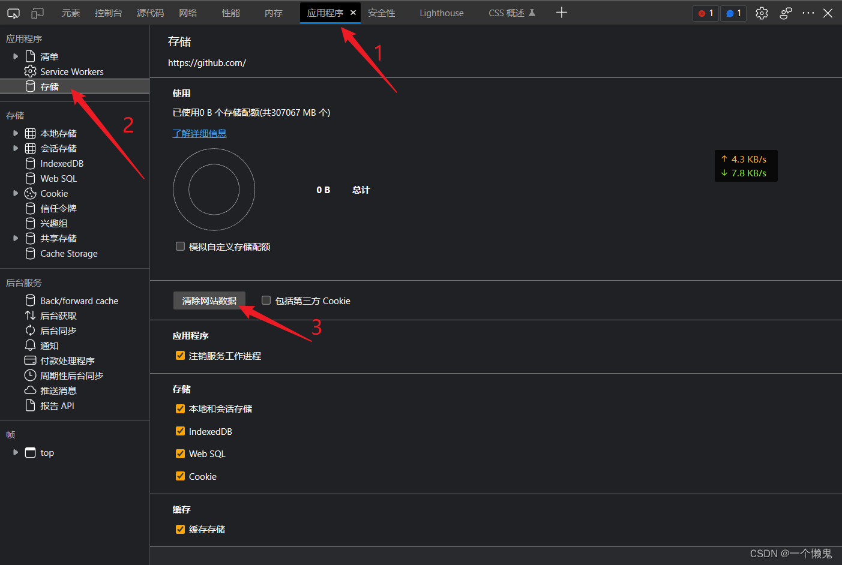Screen dimensions: 842x565
Task: Click the Cookie icon in sidebar
Action: click(x=30, y=193)
